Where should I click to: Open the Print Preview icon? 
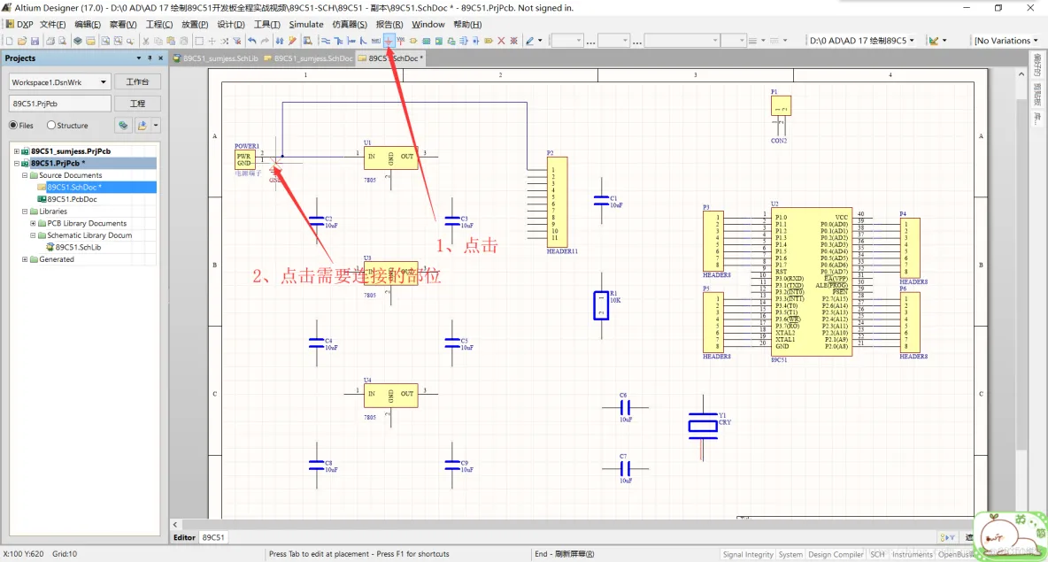pyautogui.click(x=62, y=41)
